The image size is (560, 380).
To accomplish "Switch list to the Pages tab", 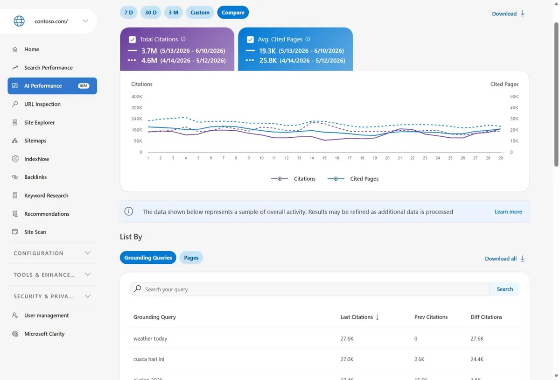I will pos(191,258).
